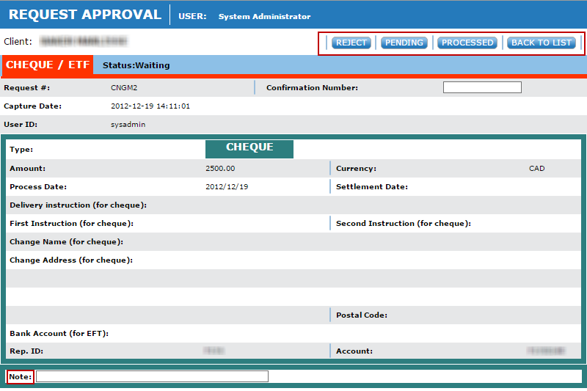Click the Postal Code label

click(362, 315)
